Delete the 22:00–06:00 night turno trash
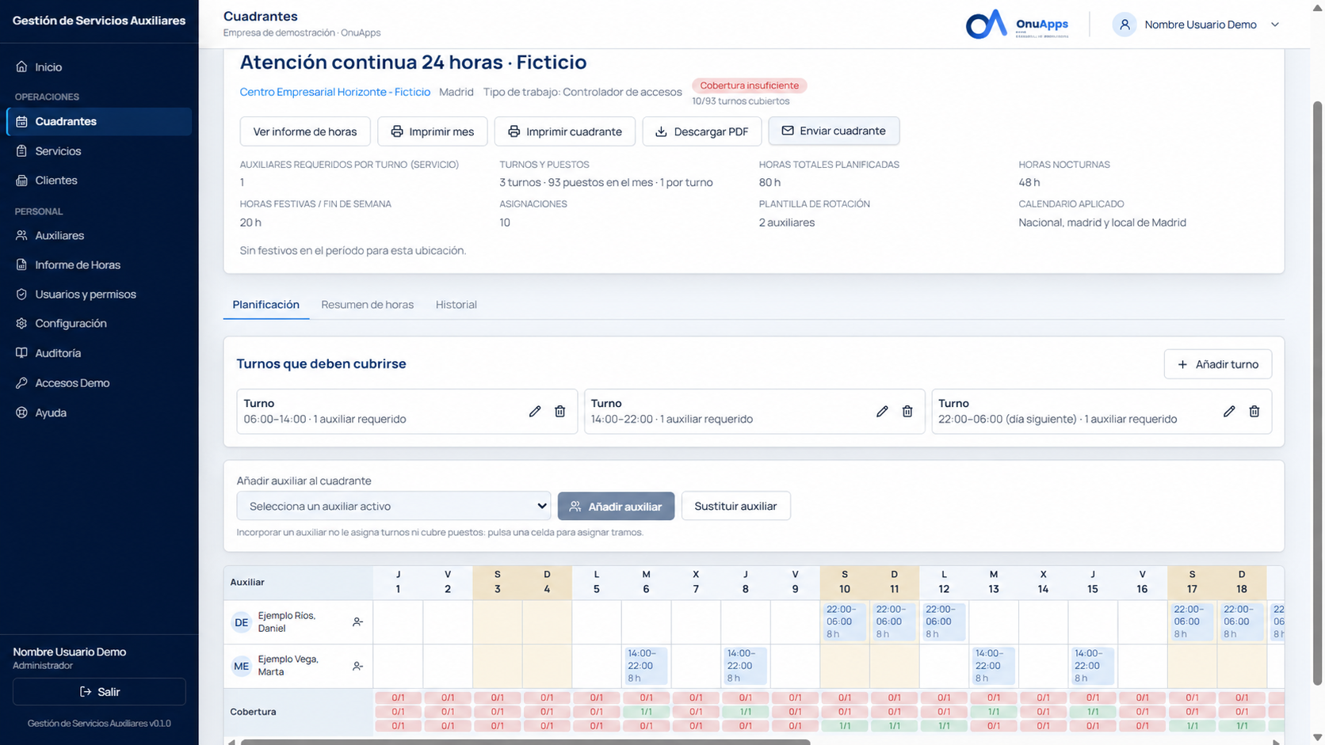The height and width of the screenshot is (745, 1325). click(1254, 412)
